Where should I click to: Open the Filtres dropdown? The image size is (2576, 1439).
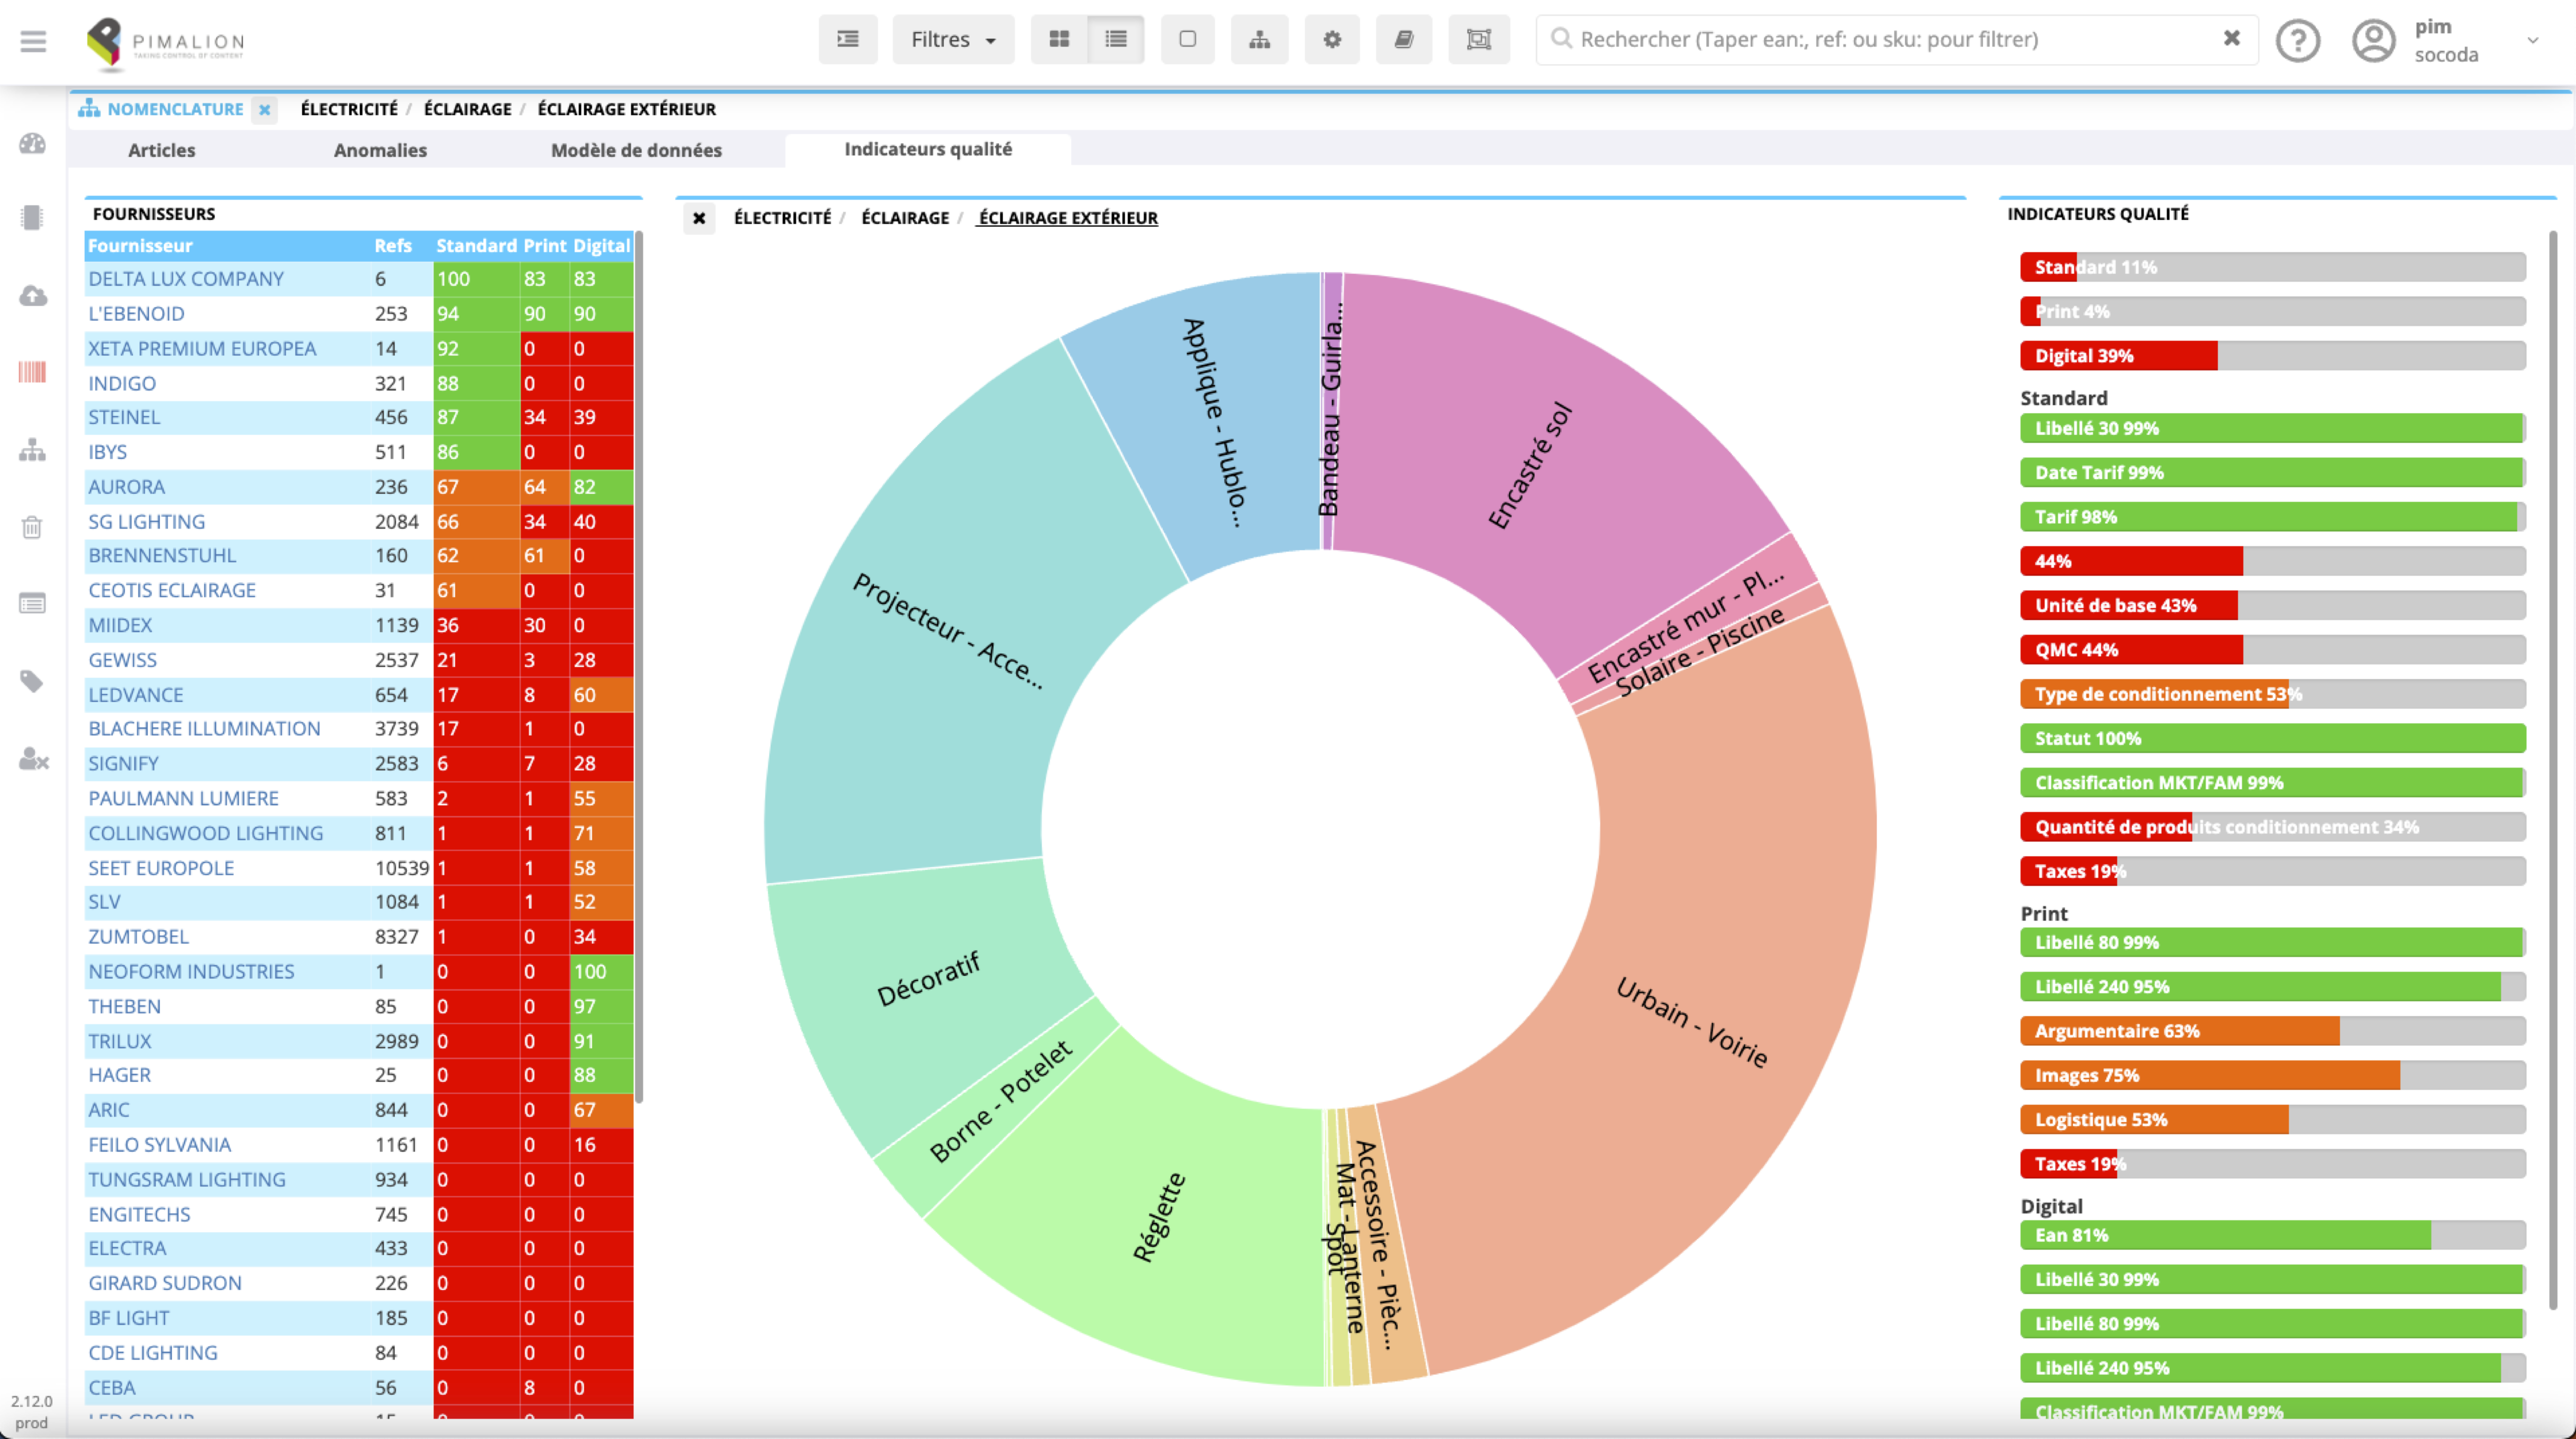click(953, 39)
